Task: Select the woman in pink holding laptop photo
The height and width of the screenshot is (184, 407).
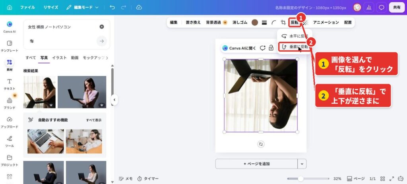Action: (82, 92)
